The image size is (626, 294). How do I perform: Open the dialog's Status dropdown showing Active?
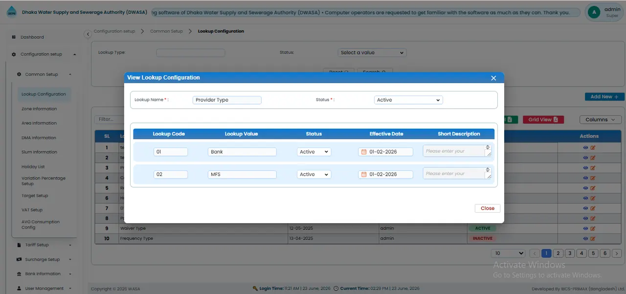click(408, 100)
